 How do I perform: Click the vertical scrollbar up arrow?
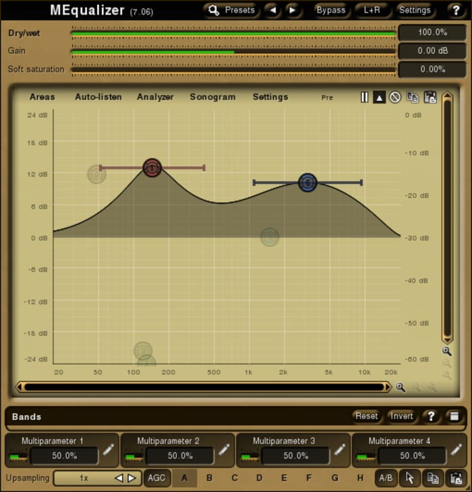pyautogui.click(x=447, y=96)
